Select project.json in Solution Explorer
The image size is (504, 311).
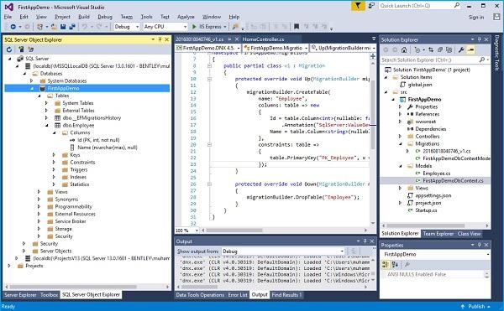pyautogui.click(x=428, y=203)
